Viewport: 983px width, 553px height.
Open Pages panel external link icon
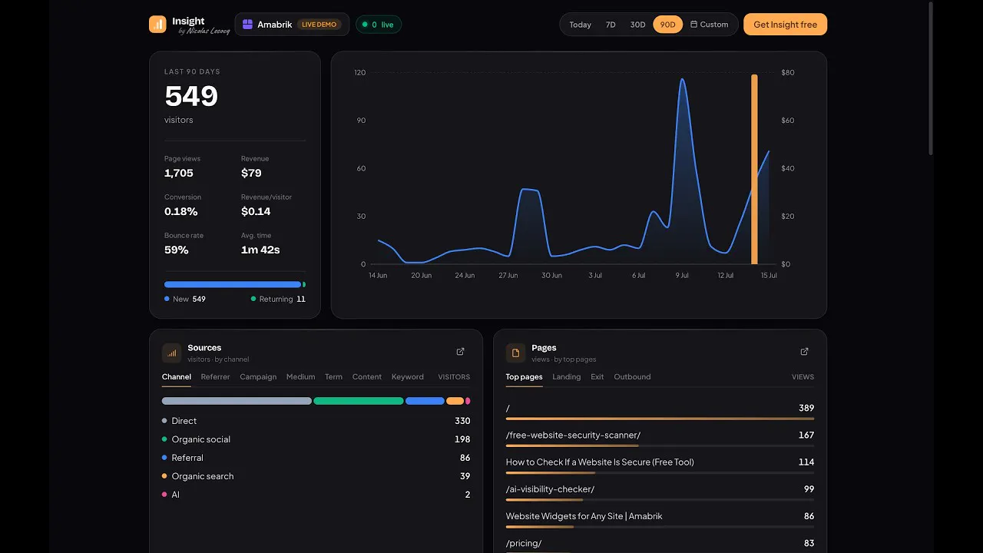click(805, 352)
